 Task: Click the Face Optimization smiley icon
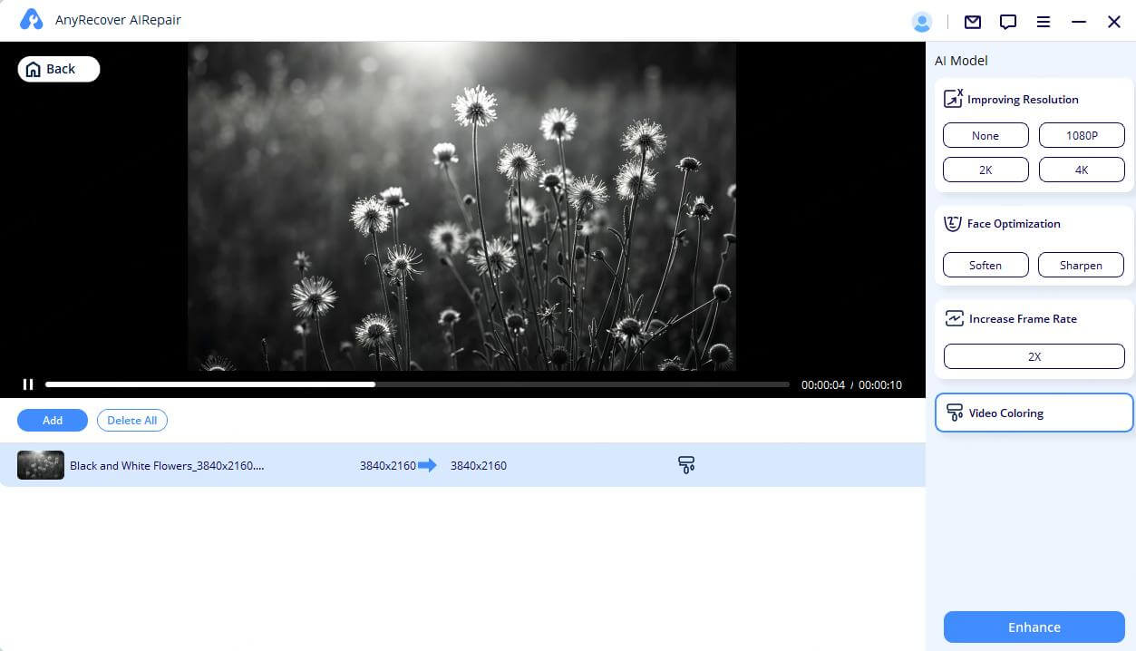click(x=953, y=223)
